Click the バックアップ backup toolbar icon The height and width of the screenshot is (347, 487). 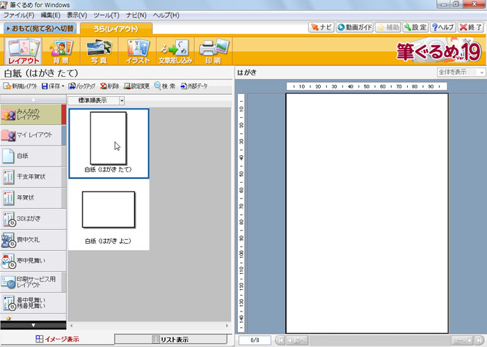click(81, 86)
